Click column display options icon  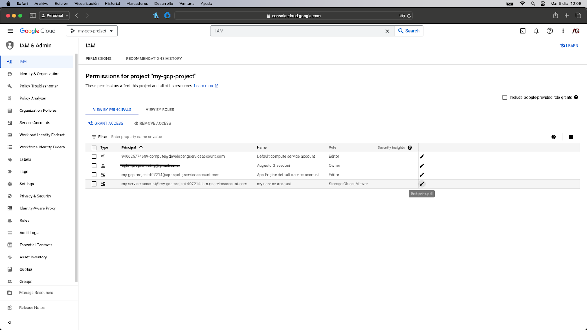click(x=571, y=137)
